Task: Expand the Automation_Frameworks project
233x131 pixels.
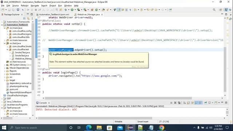Action: tap(2, 22)
